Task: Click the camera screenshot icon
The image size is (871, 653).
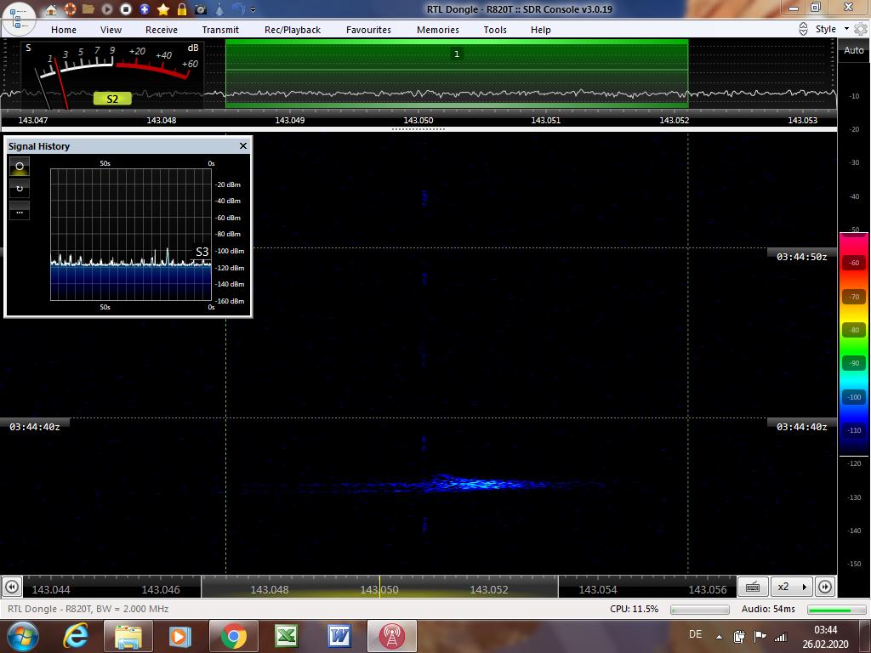Action: click(x=201, y=9)
